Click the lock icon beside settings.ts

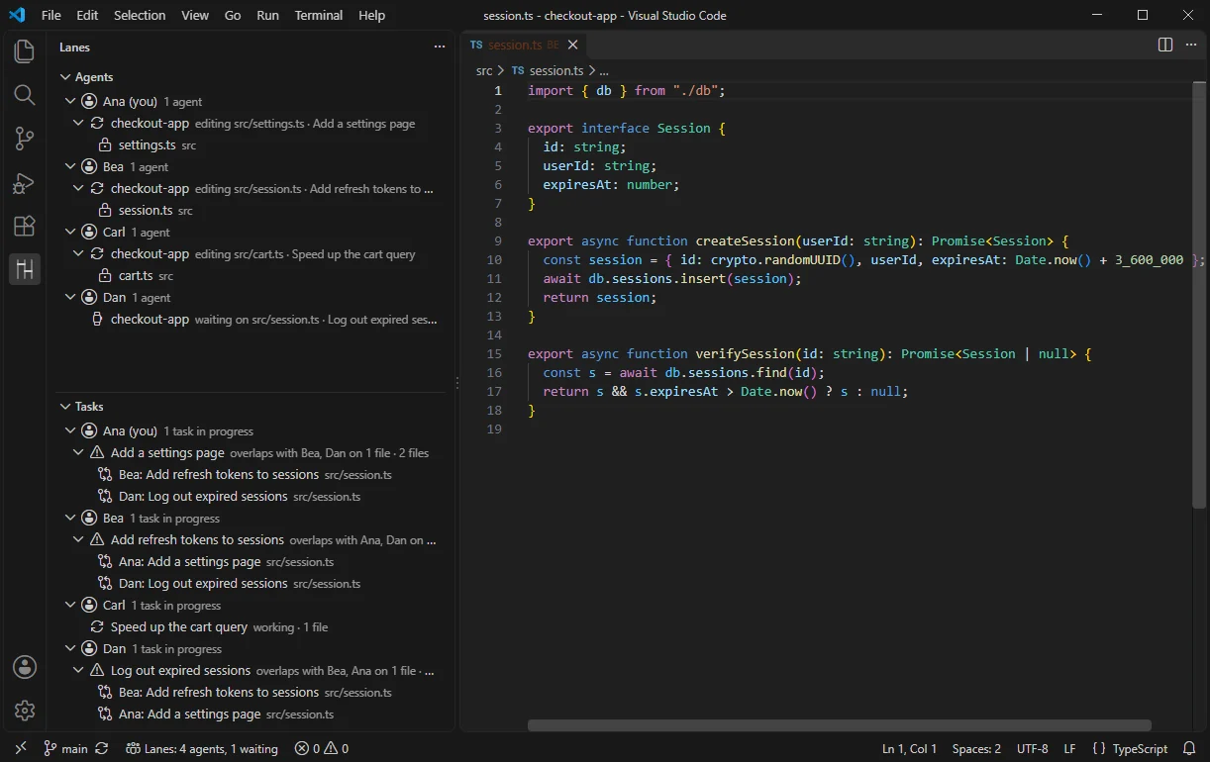point(106,144)
